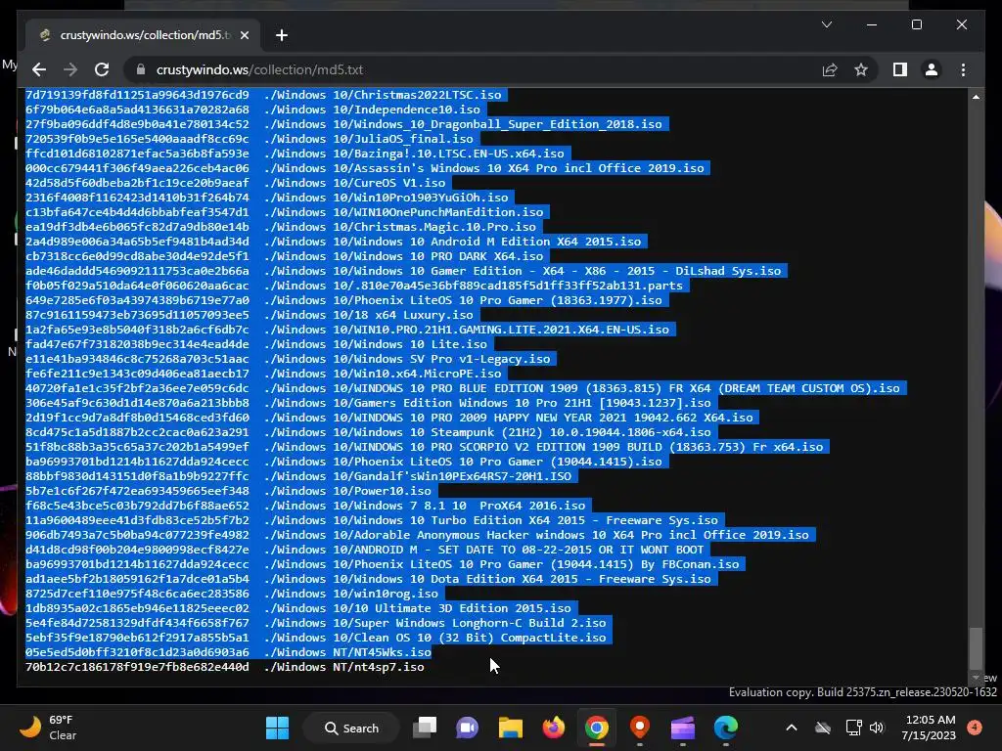Click the page scrollbar thumb
This screenshot has width=1002, height=751.
tap(976, 647)
